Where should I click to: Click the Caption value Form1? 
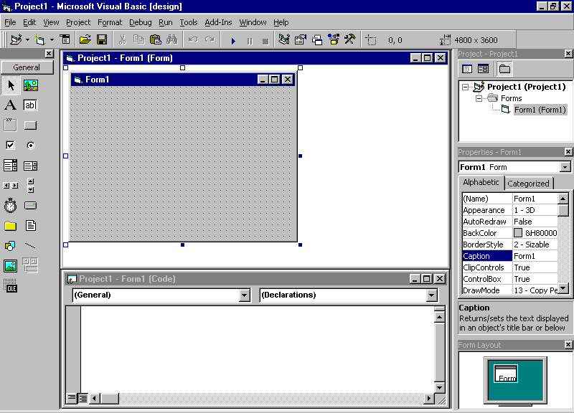point(535,256)
